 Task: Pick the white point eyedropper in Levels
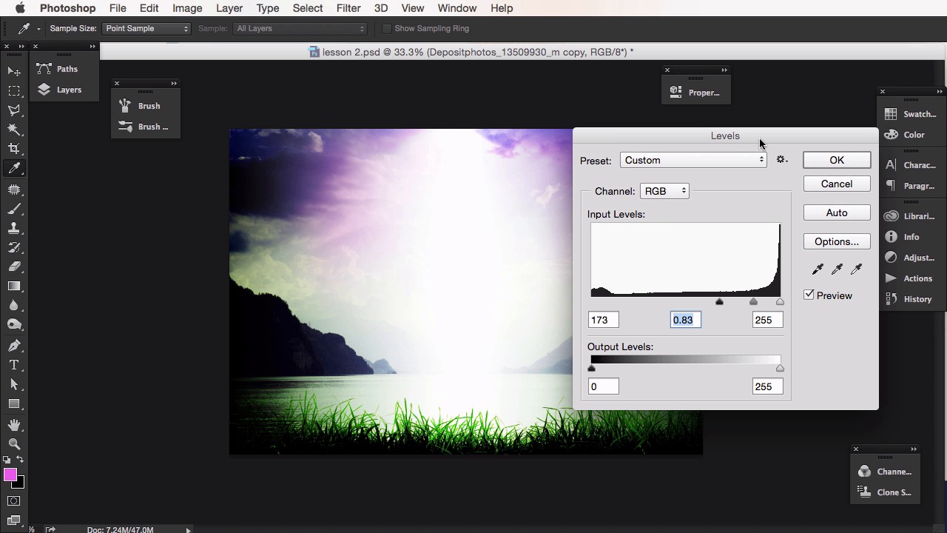(x=856, y=269)
